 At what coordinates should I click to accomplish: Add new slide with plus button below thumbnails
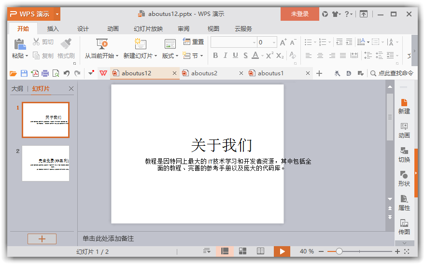(42, 239)
